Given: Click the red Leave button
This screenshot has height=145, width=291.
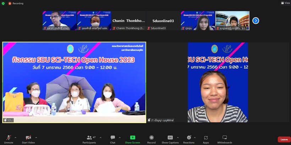Looking at the screenshot, I should click(284, 139).
